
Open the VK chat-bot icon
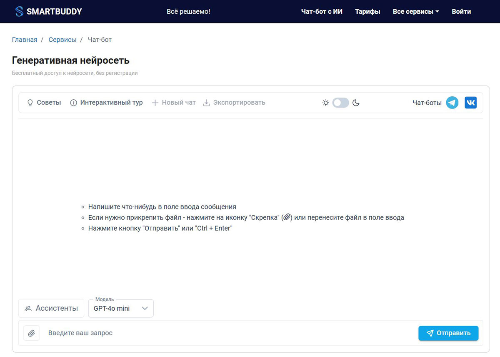click(471, 102)
